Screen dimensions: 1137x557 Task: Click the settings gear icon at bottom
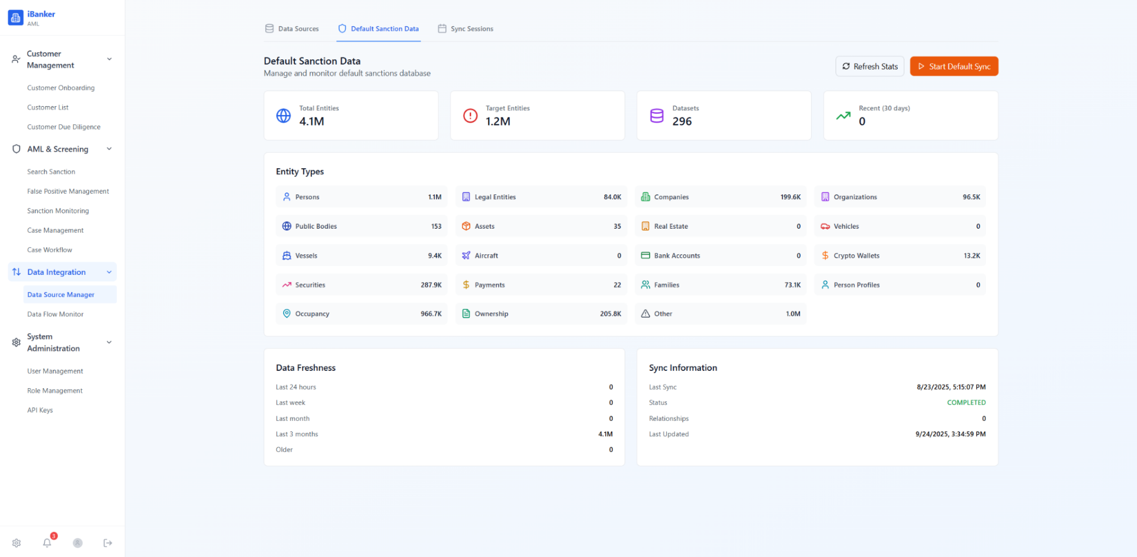coord(17,543)
